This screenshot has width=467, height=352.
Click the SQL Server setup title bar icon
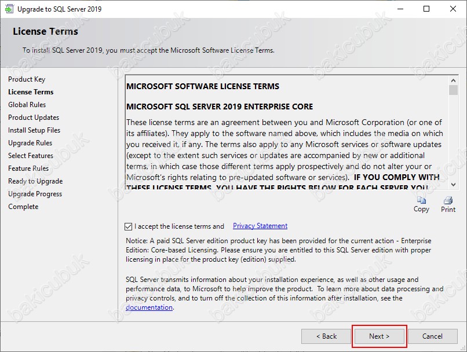(9, 9)
